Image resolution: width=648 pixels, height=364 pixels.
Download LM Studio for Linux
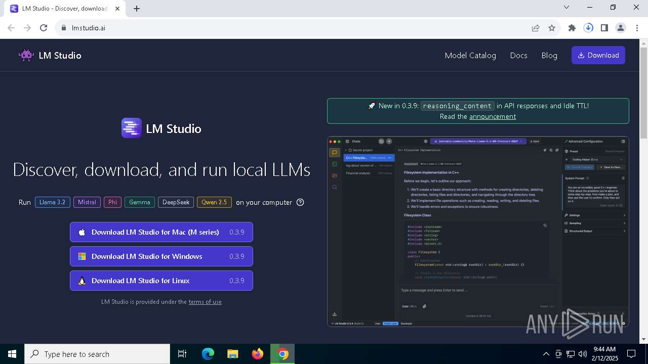pyautogui.click(x=161, y=281)
